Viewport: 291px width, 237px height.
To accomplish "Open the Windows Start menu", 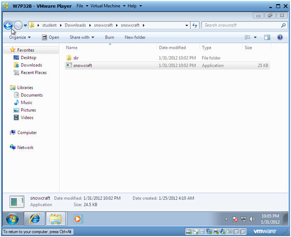I will pyautogui.click(x=12, y=219).
